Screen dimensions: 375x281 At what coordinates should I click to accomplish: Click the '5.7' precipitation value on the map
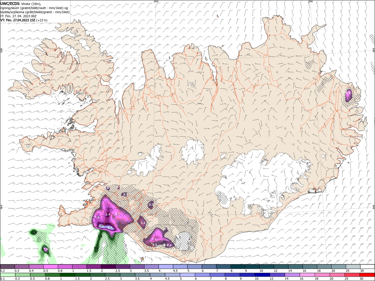coord(110,228)
